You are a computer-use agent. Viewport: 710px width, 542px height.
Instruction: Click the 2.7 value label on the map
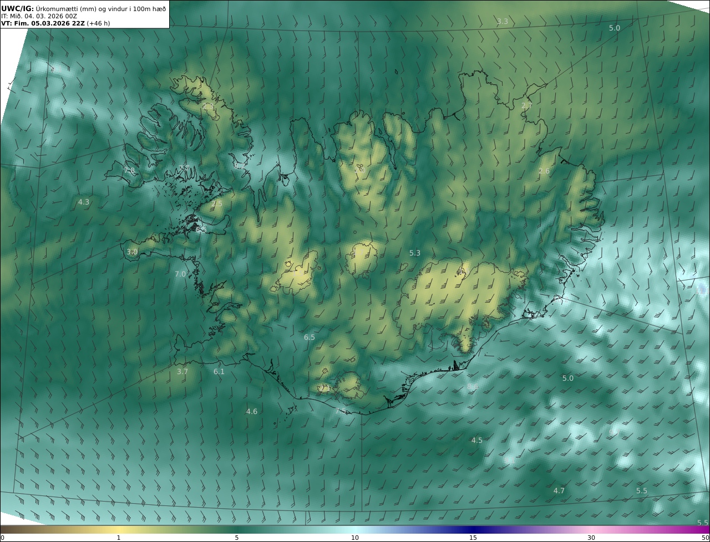527,105
